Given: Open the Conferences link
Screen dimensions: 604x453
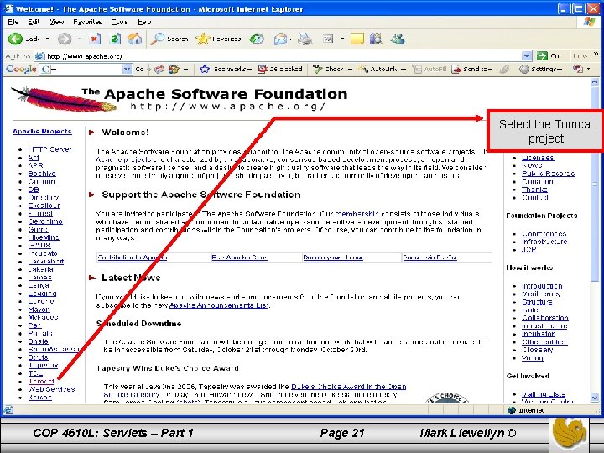Looking at the screenshot, I should tap(544, 234).
